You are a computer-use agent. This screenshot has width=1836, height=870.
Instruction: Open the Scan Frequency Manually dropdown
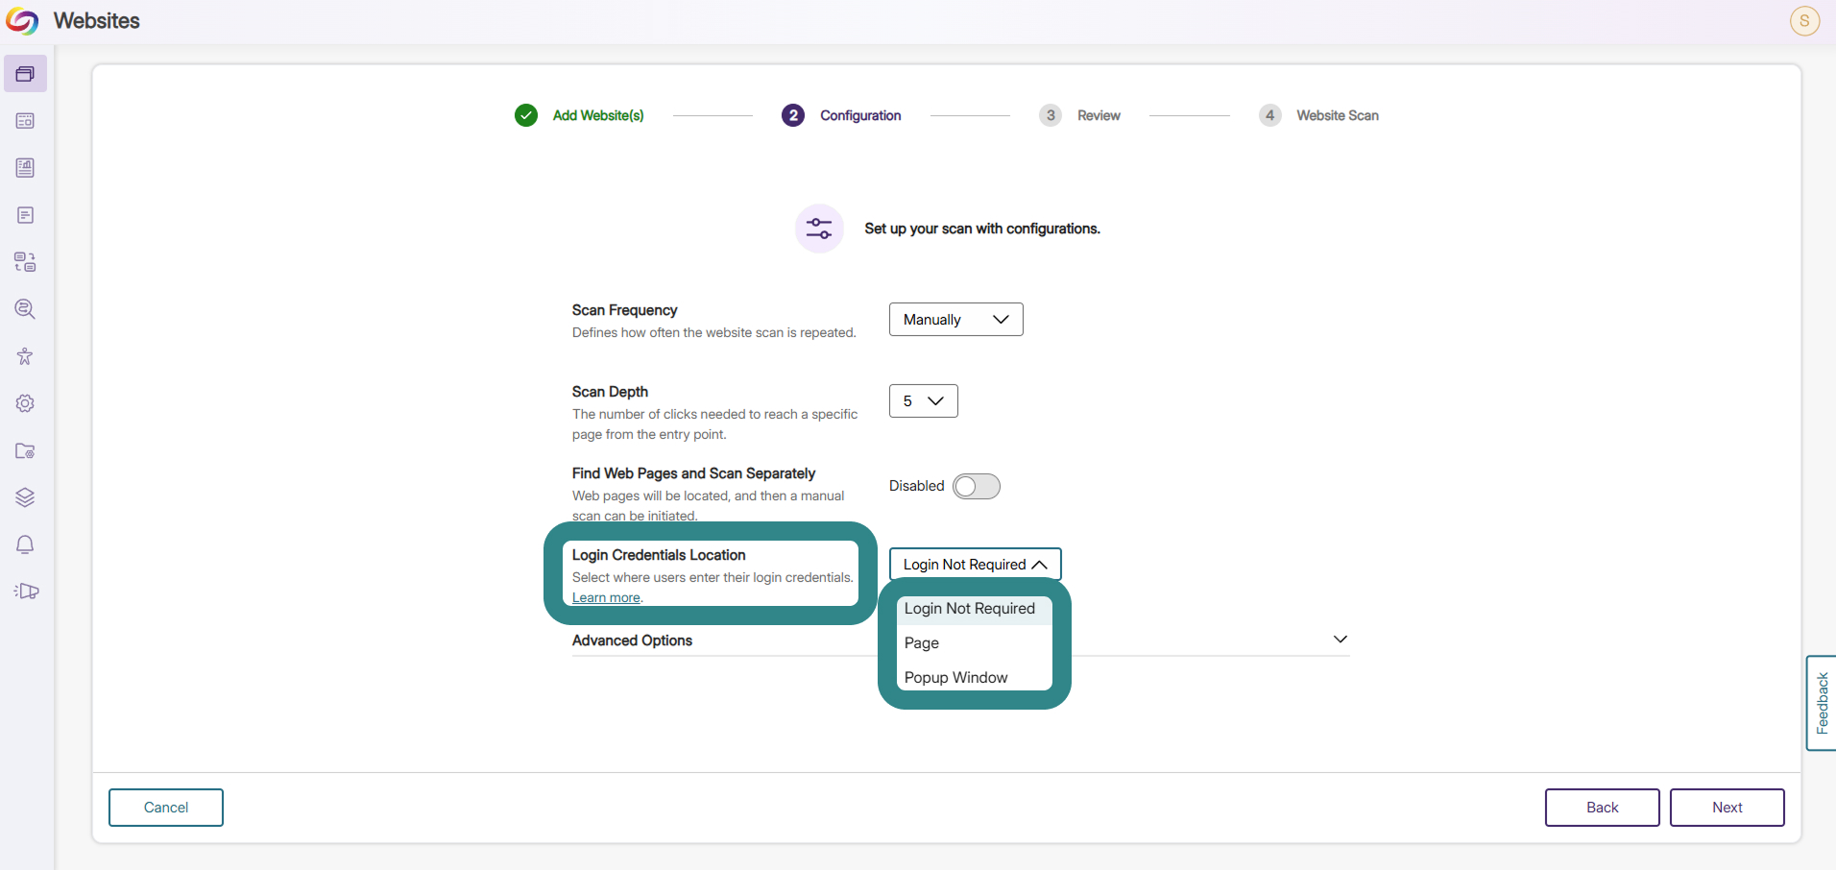tap(955, 320)
